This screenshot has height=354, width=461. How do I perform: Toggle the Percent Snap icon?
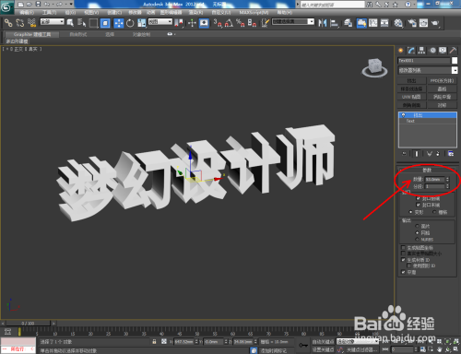click(x=241, y=23)
